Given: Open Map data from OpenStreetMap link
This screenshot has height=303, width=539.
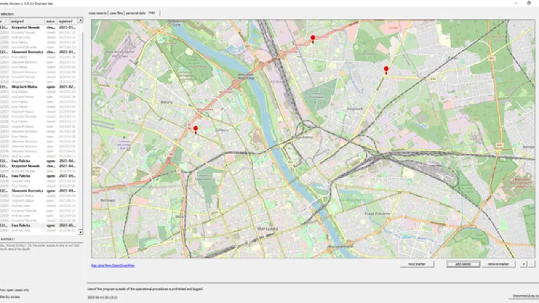Looking at the screenshot, I should click(112, 266).
